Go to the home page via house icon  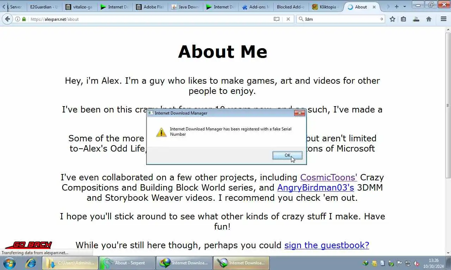click(x=429, y=19)
